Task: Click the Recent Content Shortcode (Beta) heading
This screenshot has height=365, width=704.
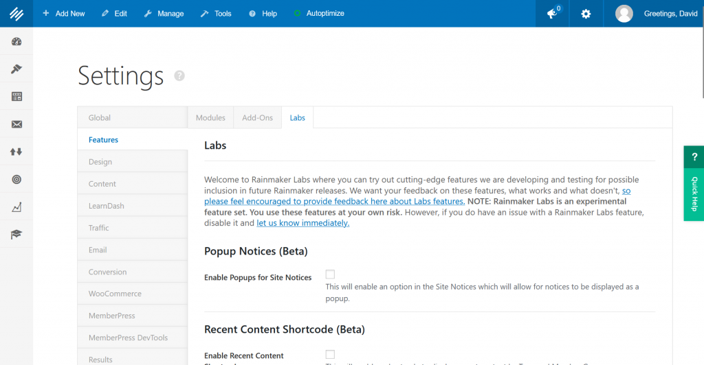Action: pos(285,329)
